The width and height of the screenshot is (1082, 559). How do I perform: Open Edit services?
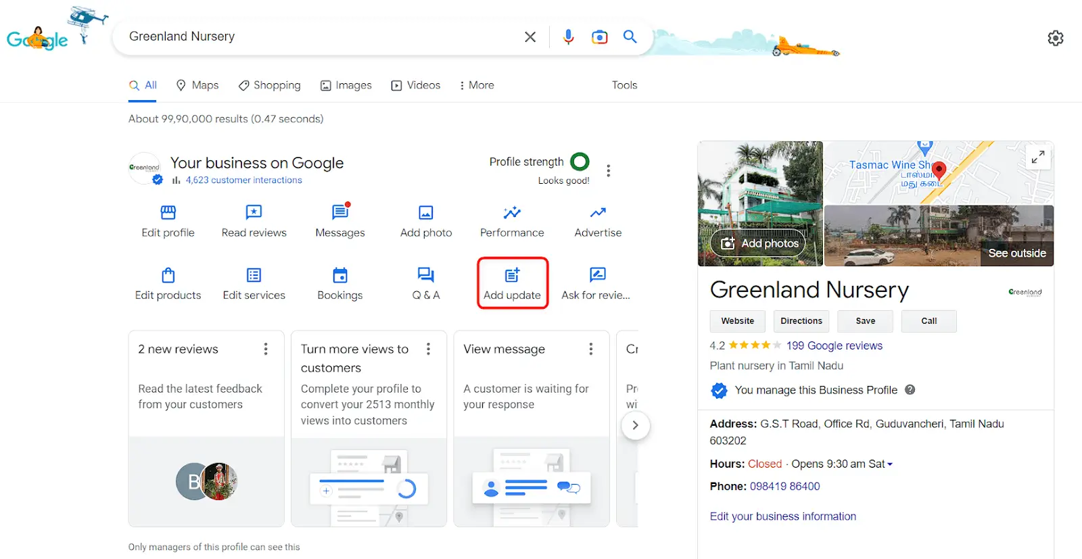tap(254, 285)
